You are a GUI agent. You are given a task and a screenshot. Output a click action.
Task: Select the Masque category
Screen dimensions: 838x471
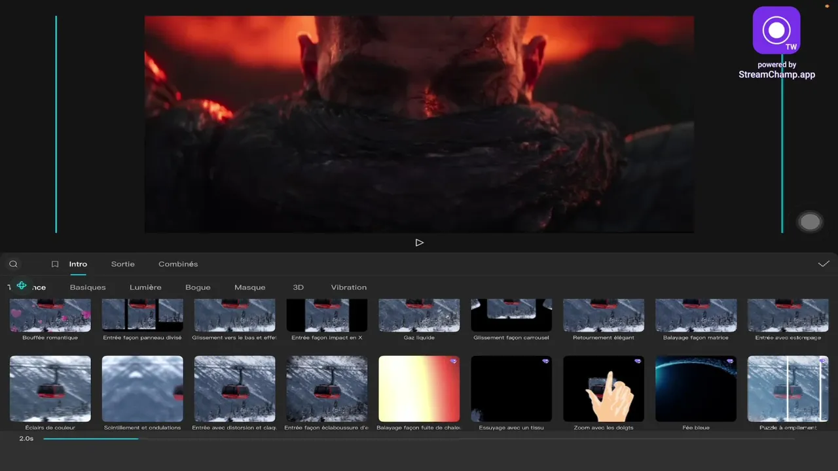[x=250, y=287]
